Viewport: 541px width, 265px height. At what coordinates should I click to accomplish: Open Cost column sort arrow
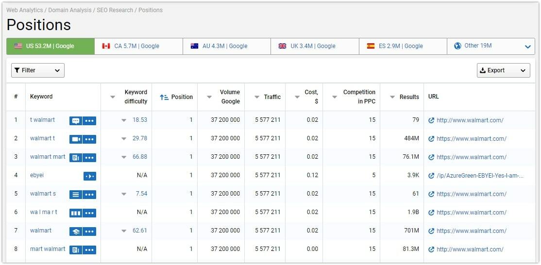click(x=297, y=97)
